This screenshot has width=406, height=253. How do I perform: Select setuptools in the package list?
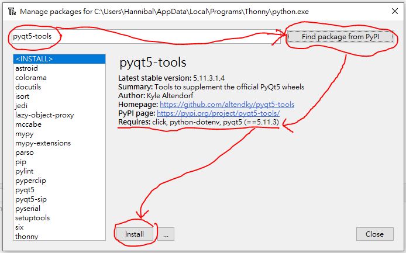click(x=59, y=218)
